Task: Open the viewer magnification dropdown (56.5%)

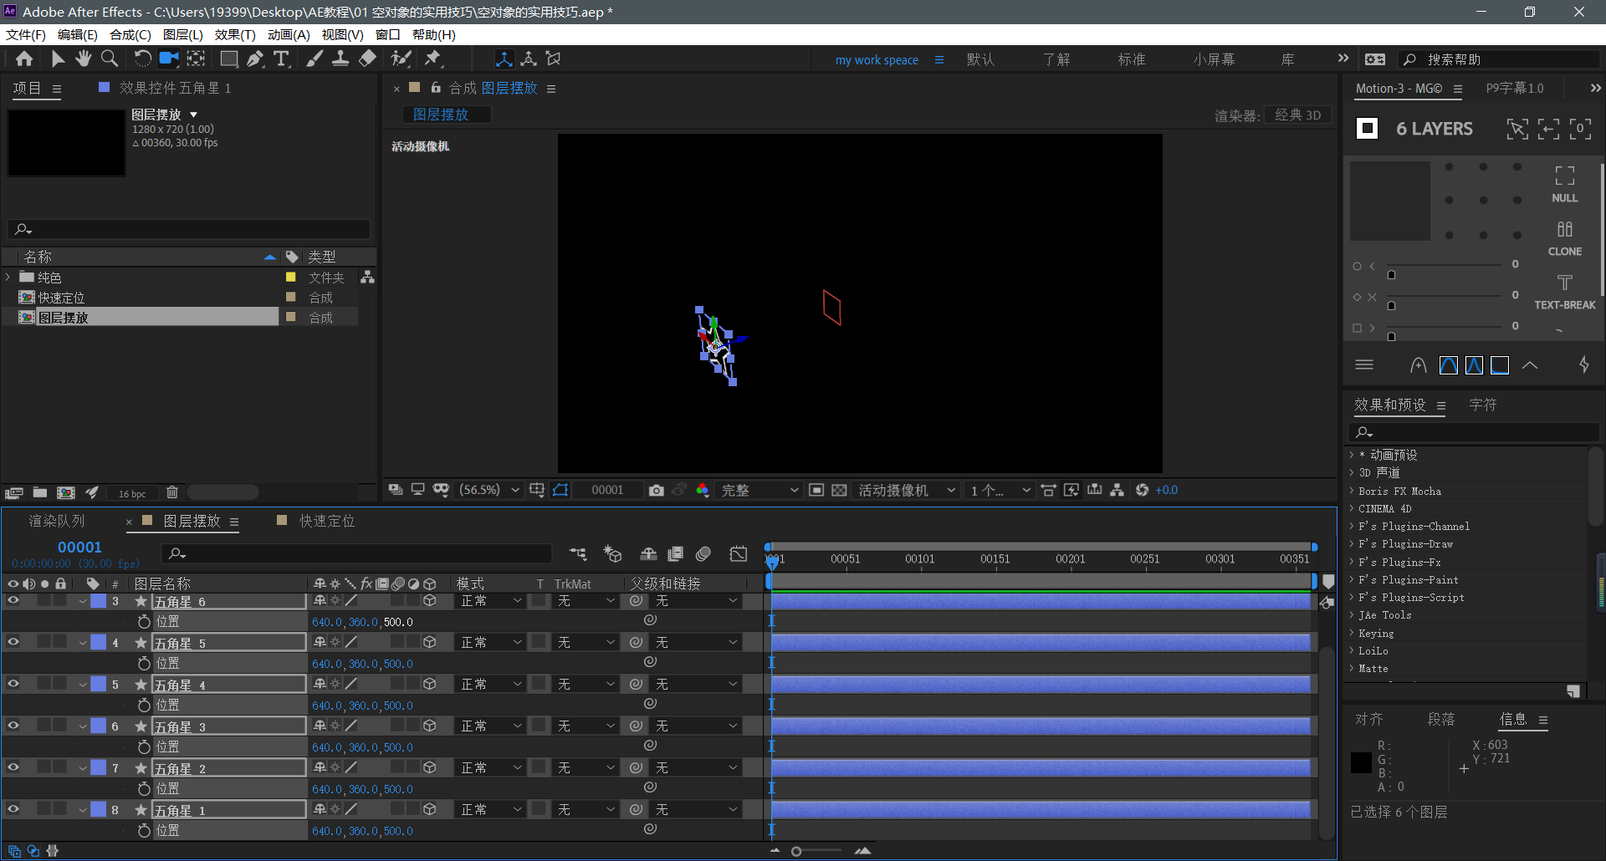Action: (489, 491)
